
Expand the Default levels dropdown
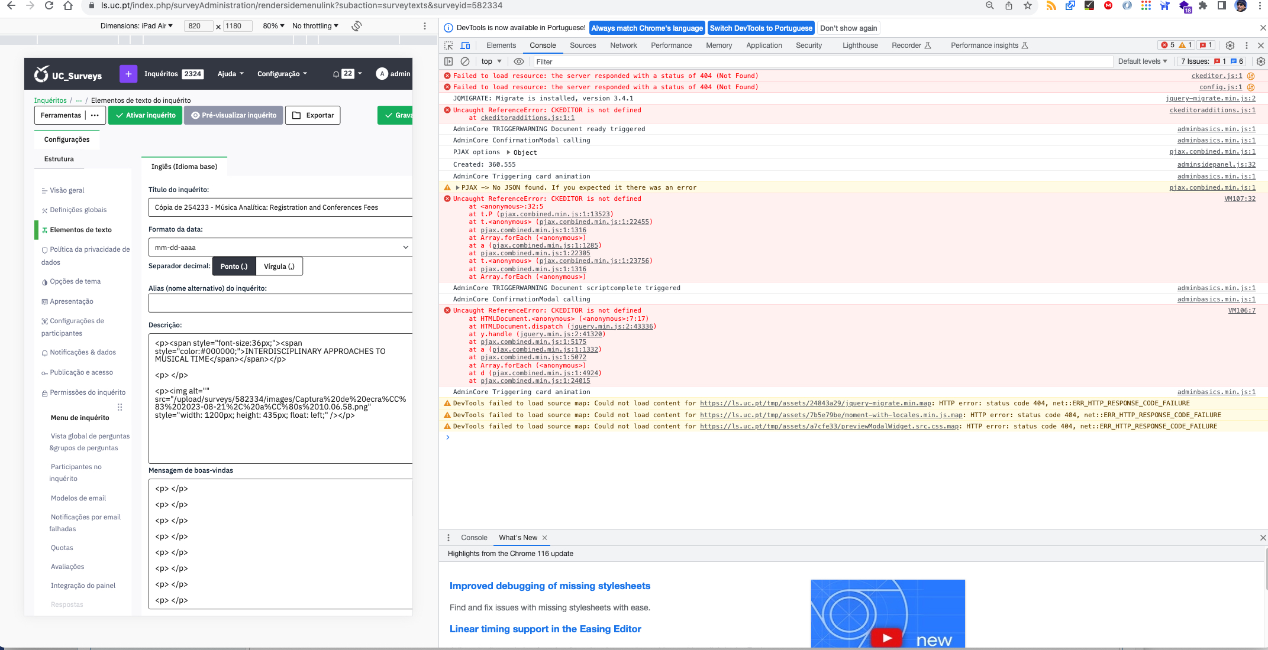(1142, 61)
